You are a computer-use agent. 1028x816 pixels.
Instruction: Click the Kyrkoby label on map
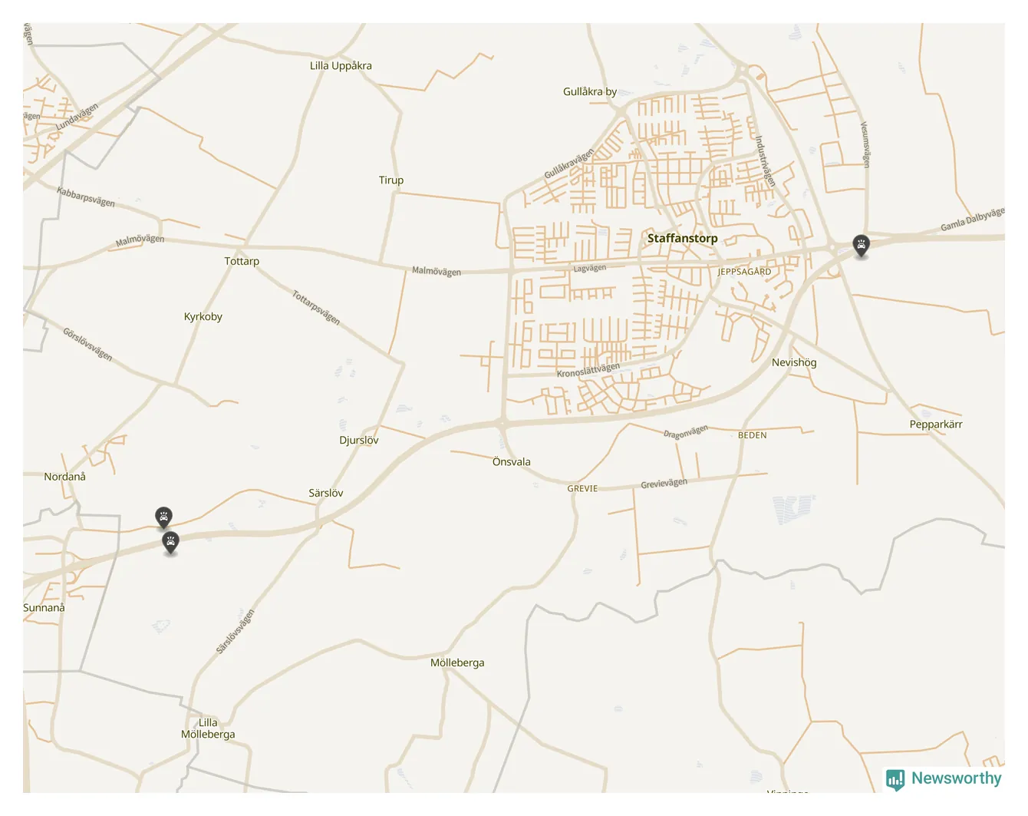point(203,316)
